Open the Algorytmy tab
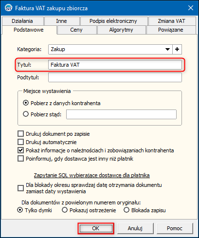 121,30
